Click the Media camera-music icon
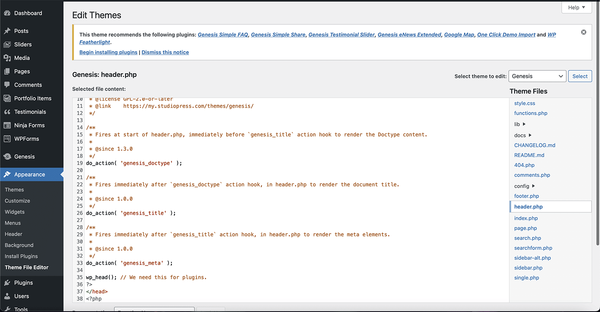Viewport: 600px width, 312px height. coord(7,58)
